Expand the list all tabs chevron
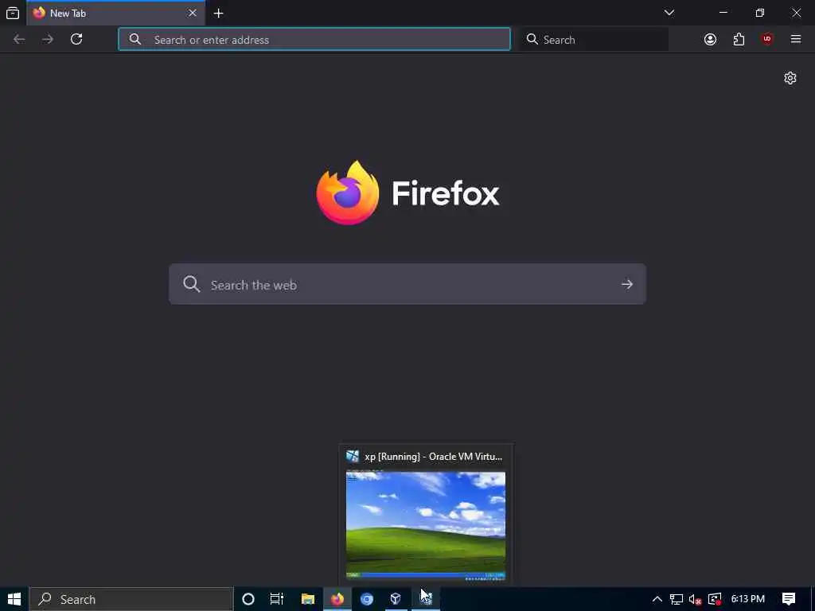Viewport: 815px width, 611px height. pos(669,13)
